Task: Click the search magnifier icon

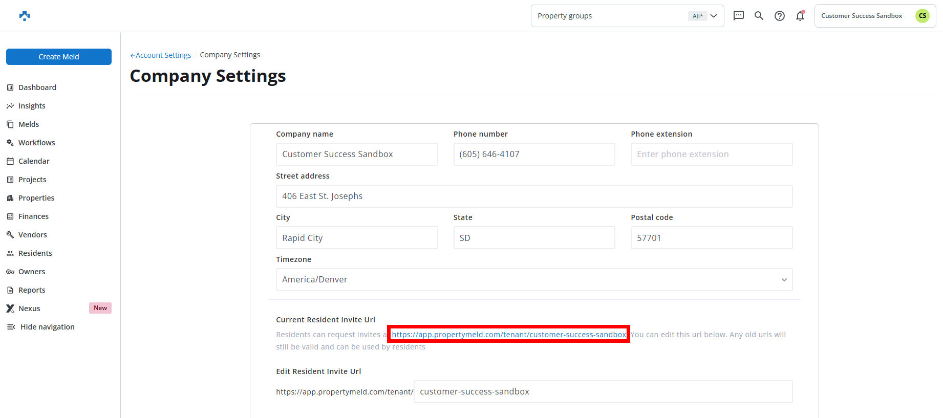Action: (x=759, y=16)
